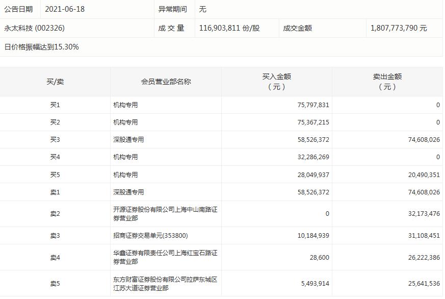Select the 买4 row label
This screenshot has width=445, height=299.
[55, 157]
